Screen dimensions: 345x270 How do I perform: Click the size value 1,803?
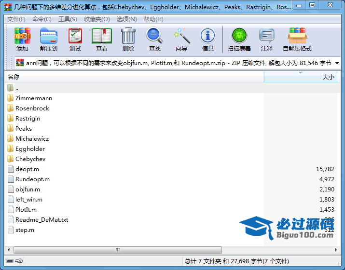[x=327, y=200]
